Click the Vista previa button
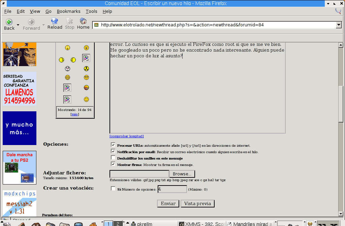Image resolution: width=345 pixels, height=226 pixels. coord(197,203)
